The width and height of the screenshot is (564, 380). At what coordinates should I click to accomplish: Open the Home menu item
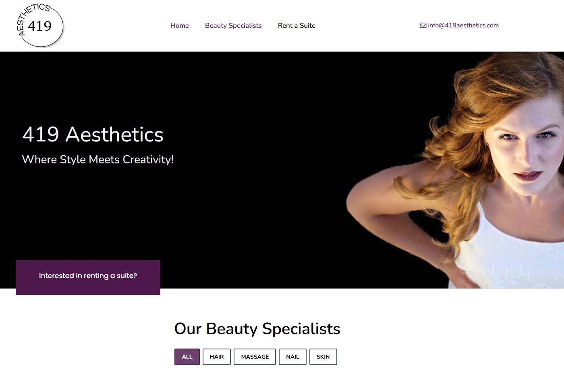click(180, 25)
